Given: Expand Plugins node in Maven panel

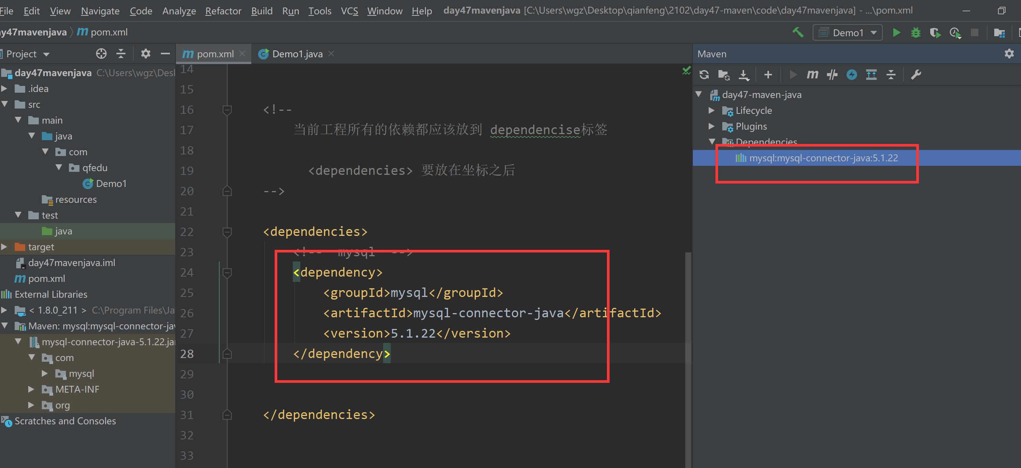Looking at the screenshot, I should point(711,126).
